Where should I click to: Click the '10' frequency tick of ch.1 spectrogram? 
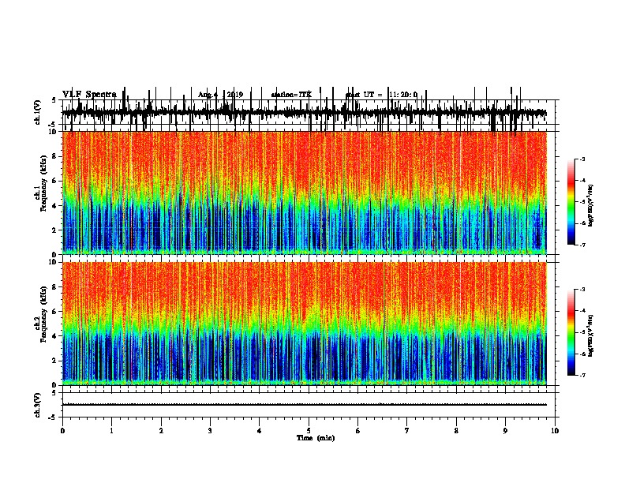(52, 132)
